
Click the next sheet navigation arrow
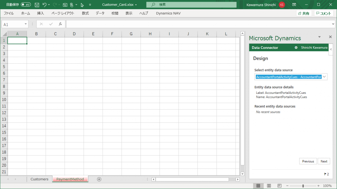pos(15,179)
